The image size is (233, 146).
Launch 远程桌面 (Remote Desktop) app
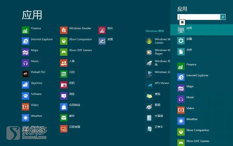[x=70, y=128]
